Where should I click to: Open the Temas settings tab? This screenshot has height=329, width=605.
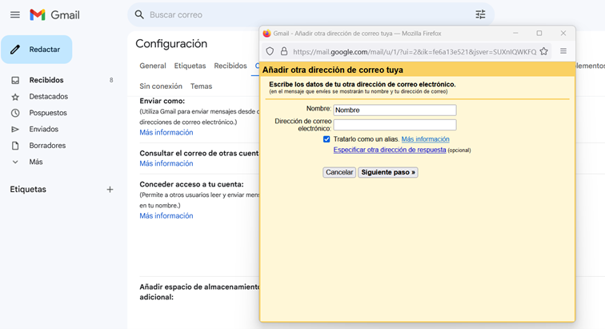(x=201, y=86)
